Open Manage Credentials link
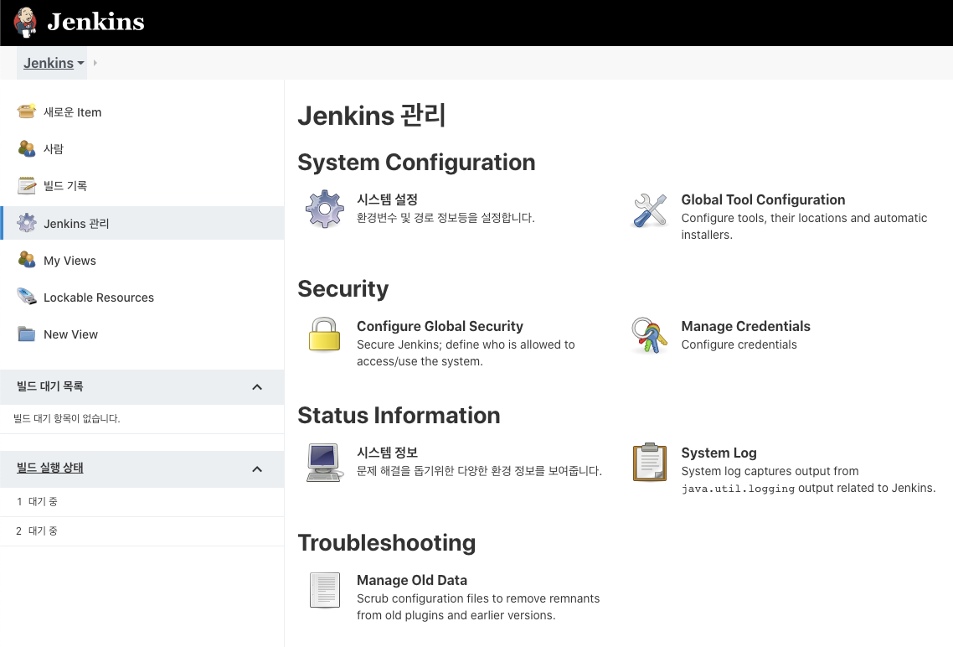The image size is (953, 647). 746,327
